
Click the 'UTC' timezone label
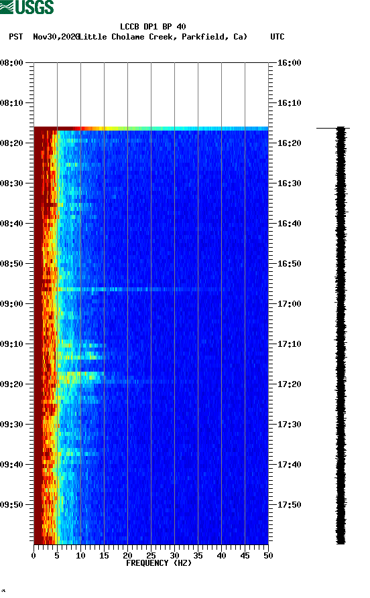(277, 37)
